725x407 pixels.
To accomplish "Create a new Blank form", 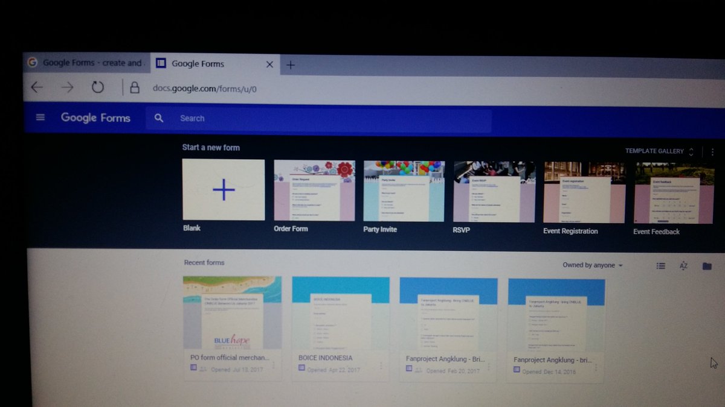I will [224, 190].
